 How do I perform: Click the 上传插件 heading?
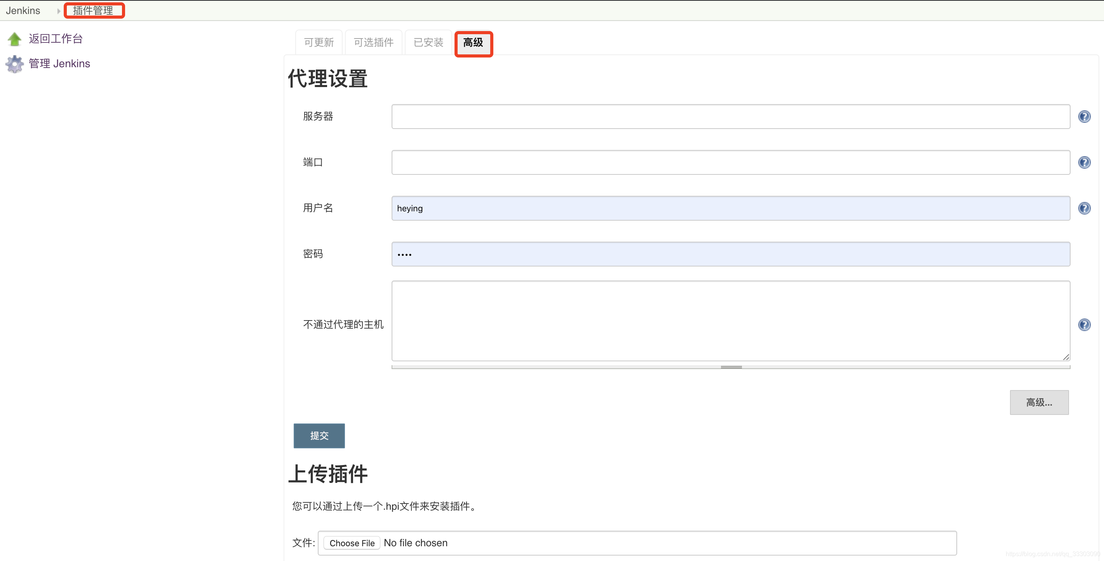click(x=328, y=474)
